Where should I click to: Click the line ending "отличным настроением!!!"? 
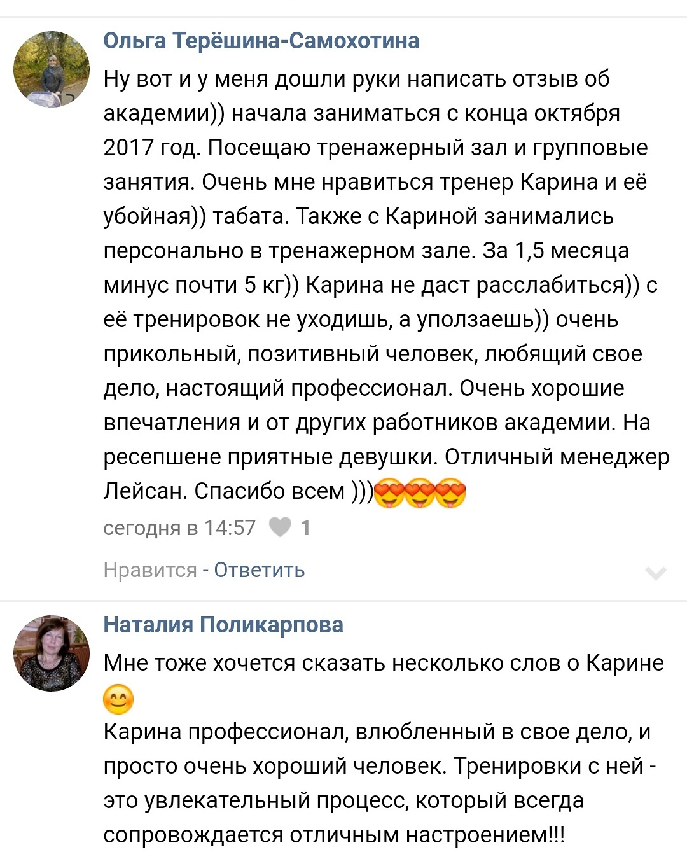click(334, 835)
